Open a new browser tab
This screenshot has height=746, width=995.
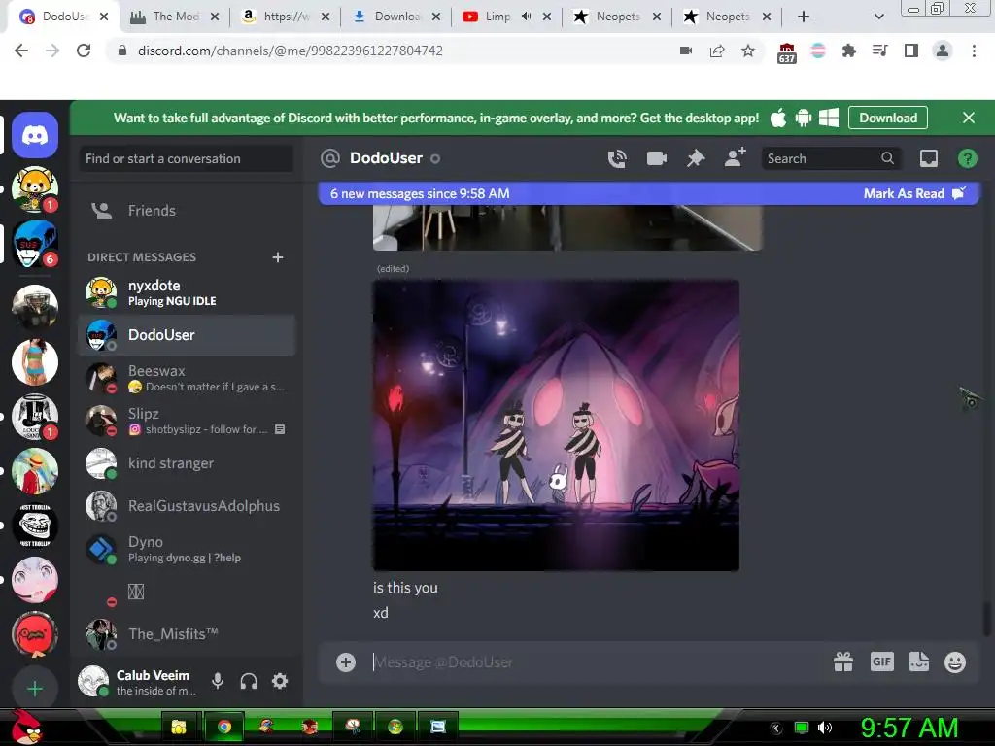[804, 17]
